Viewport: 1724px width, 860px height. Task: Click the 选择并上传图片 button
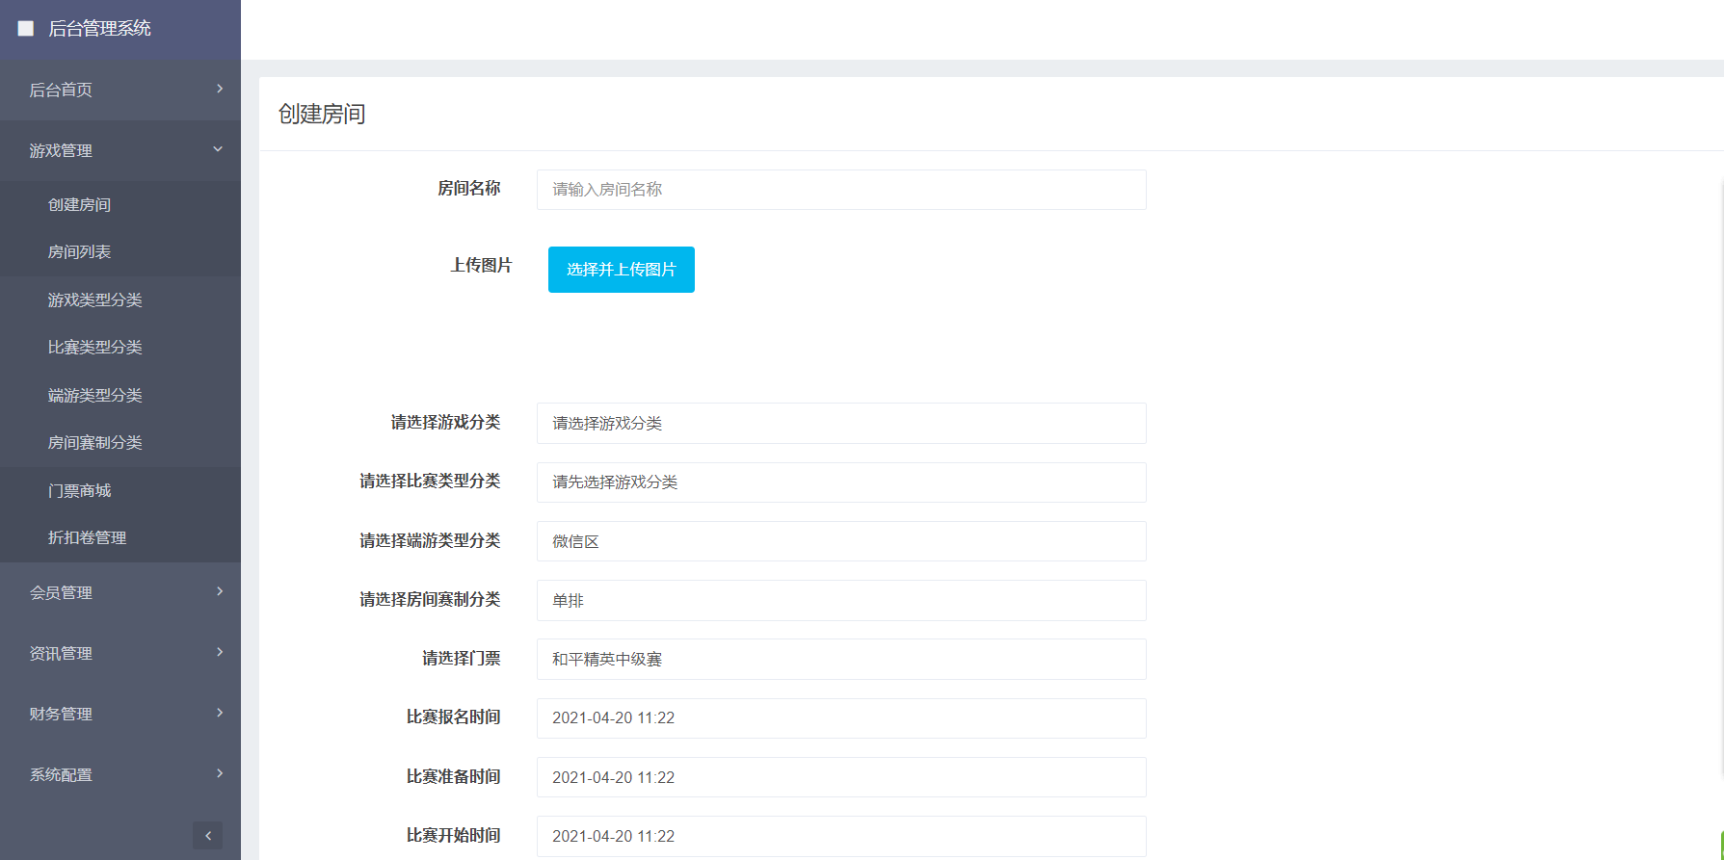click(621, 270)
